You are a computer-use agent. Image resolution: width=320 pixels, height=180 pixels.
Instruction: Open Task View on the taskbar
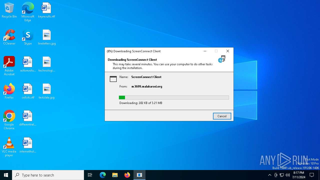pyautogui.click(x=90, y=175)
